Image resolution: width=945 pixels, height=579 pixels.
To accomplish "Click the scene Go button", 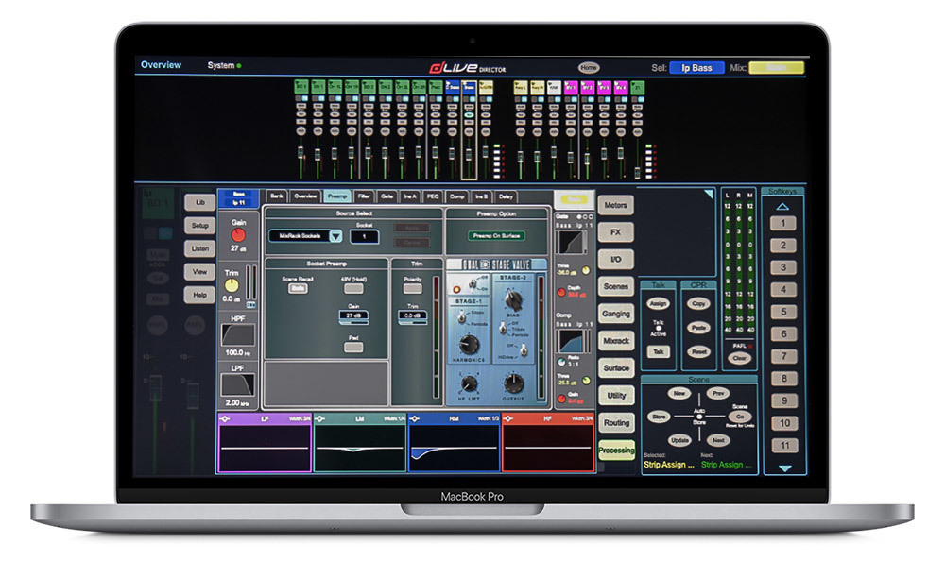I will point(740,417).
